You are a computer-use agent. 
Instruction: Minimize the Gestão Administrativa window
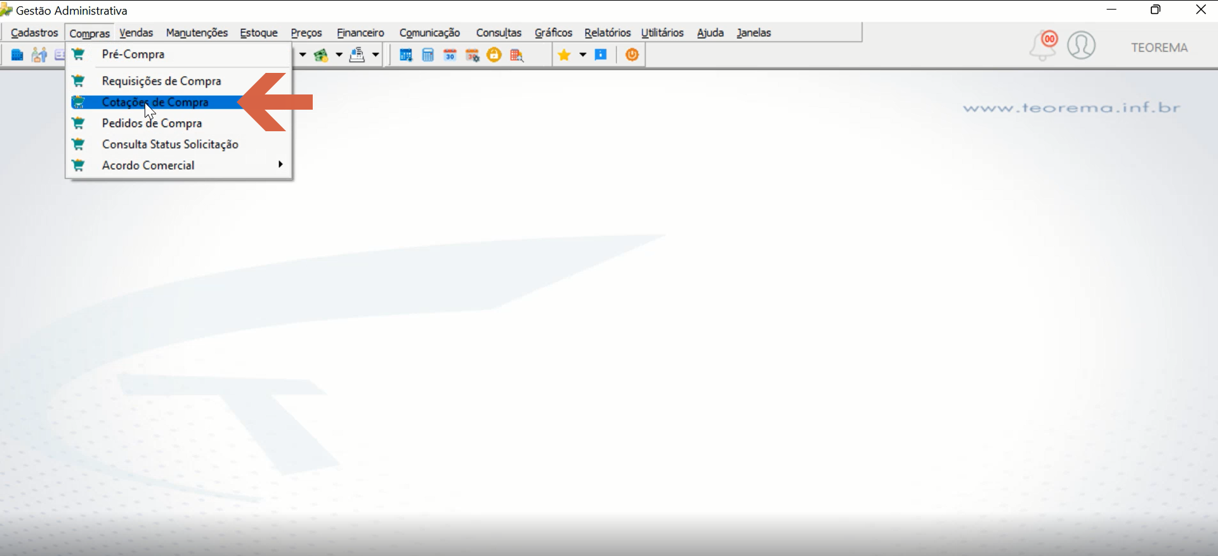(1111, 10)
